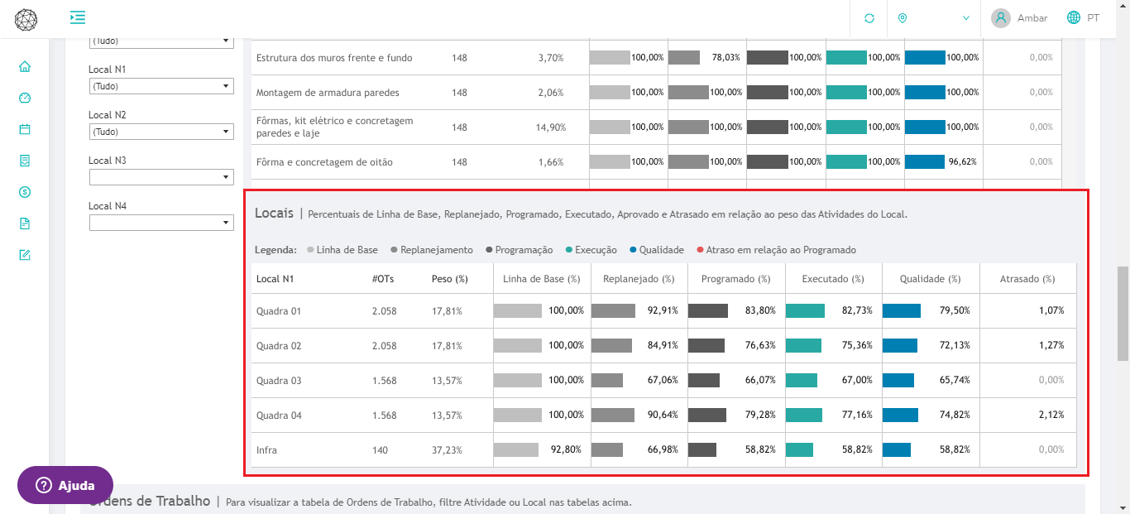Open the Local N1 dropdown
The height and width of the screenshot is (514, 1130).
(161, 86)
